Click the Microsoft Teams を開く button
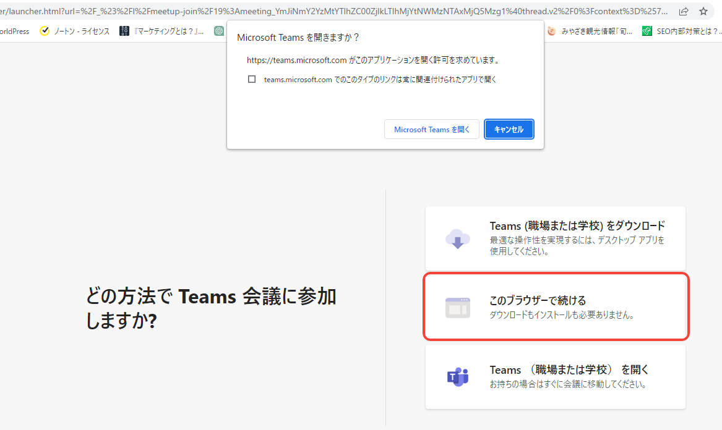The width and height of the screenshot is (722, 430). 431,129
